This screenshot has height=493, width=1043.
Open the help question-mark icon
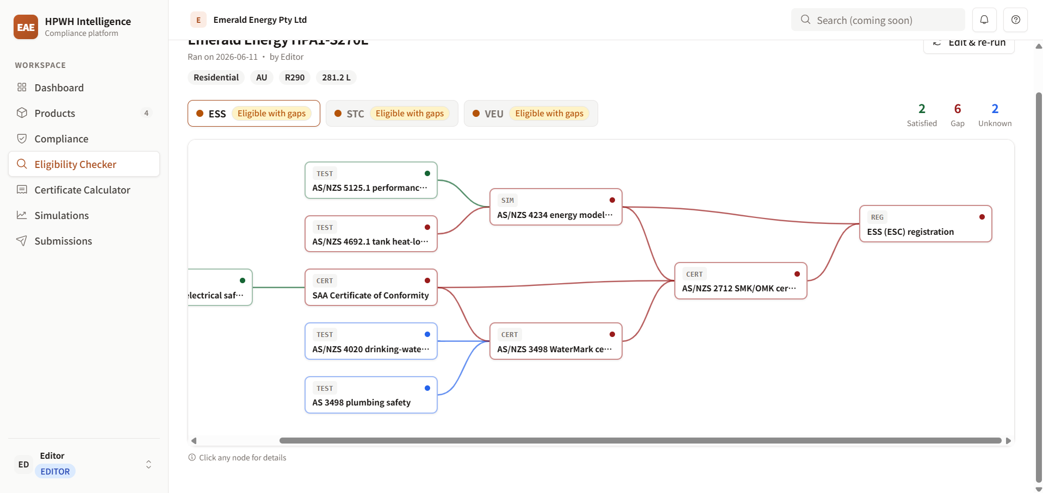tap(1015, 20)
